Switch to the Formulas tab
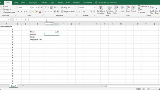The height and width of the screenshot is (90, 160). (x=44, y=3)
